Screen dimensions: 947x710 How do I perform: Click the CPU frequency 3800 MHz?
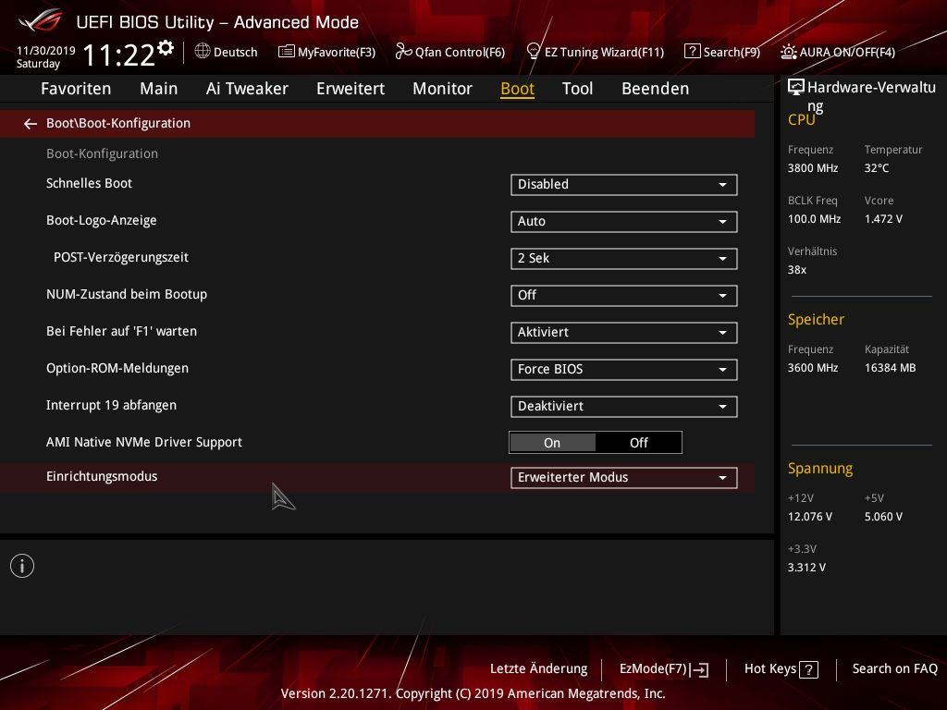click(x=813, y=168)
